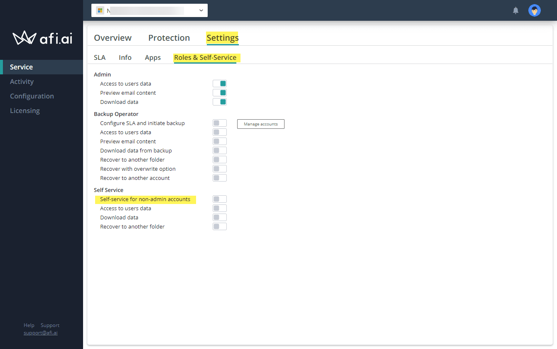The image size is (557, 349).
Task: Toggle Admin access to users data
Action: point(220,83)
